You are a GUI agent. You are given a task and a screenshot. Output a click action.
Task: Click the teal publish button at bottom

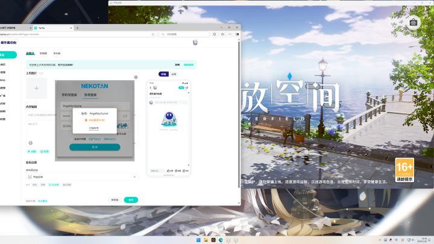coord(131,200)
